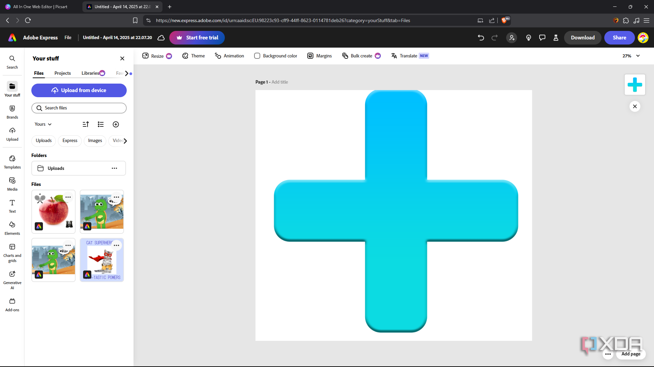This screenshot has width=654, height=367.
Task: Open options on cat superhero file
Action: [x=116, y=245]
